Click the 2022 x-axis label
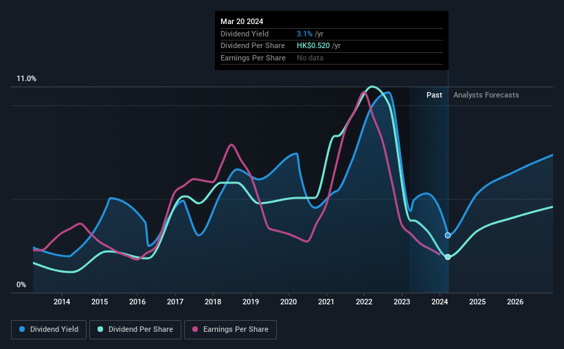Viewport: 564px width, 349px height. [x=364, y=302]
